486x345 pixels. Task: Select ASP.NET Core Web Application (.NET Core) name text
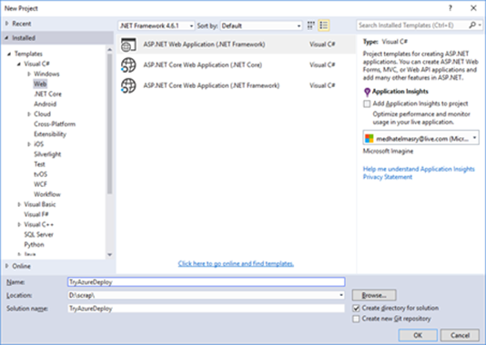[x=202, y=65]
